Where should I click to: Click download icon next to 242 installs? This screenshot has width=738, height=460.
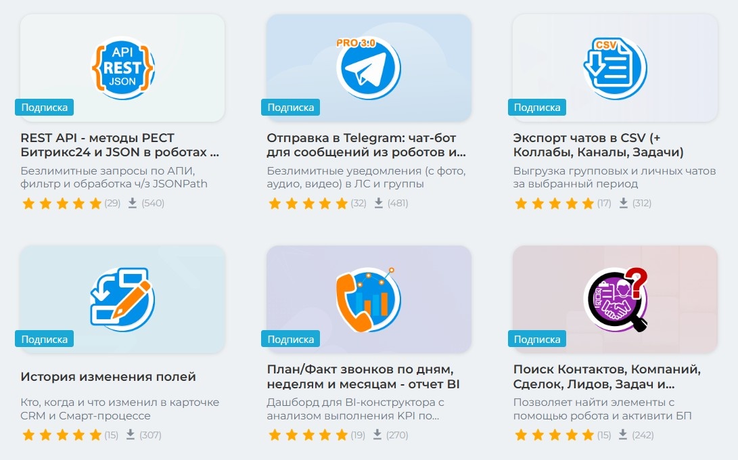coord(623,434)
